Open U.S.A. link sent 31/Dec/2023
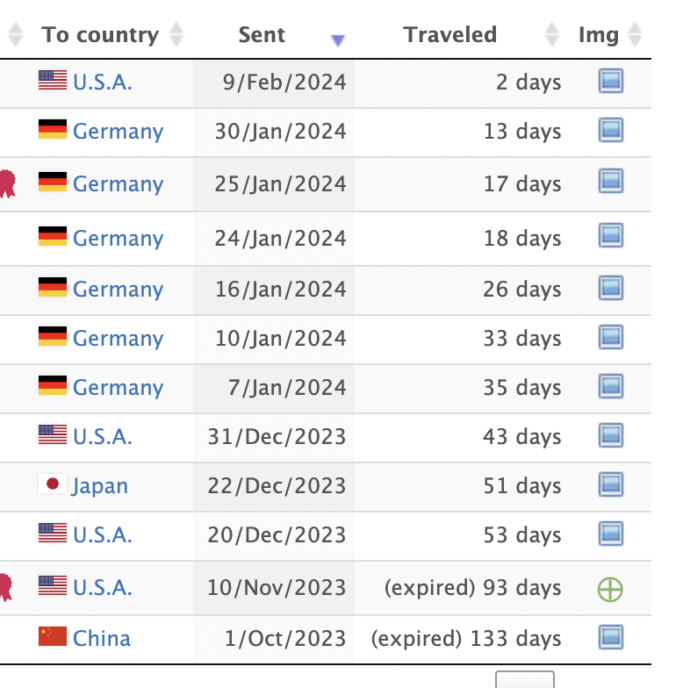Image resolution: width=683 pixels, height=688 pixels. 102,437
